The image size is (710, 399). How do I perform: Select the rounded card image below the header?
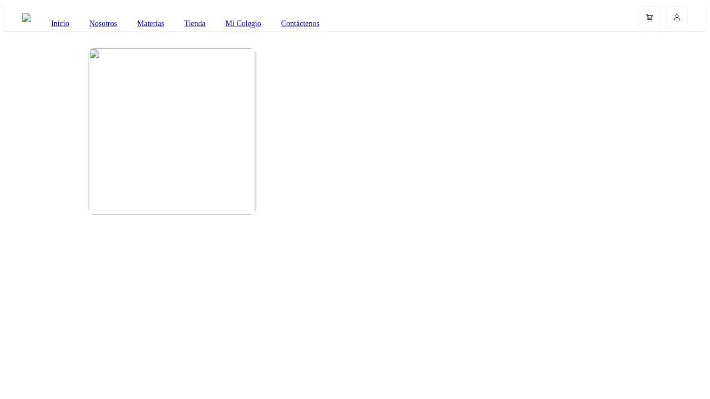click(172, 131)
